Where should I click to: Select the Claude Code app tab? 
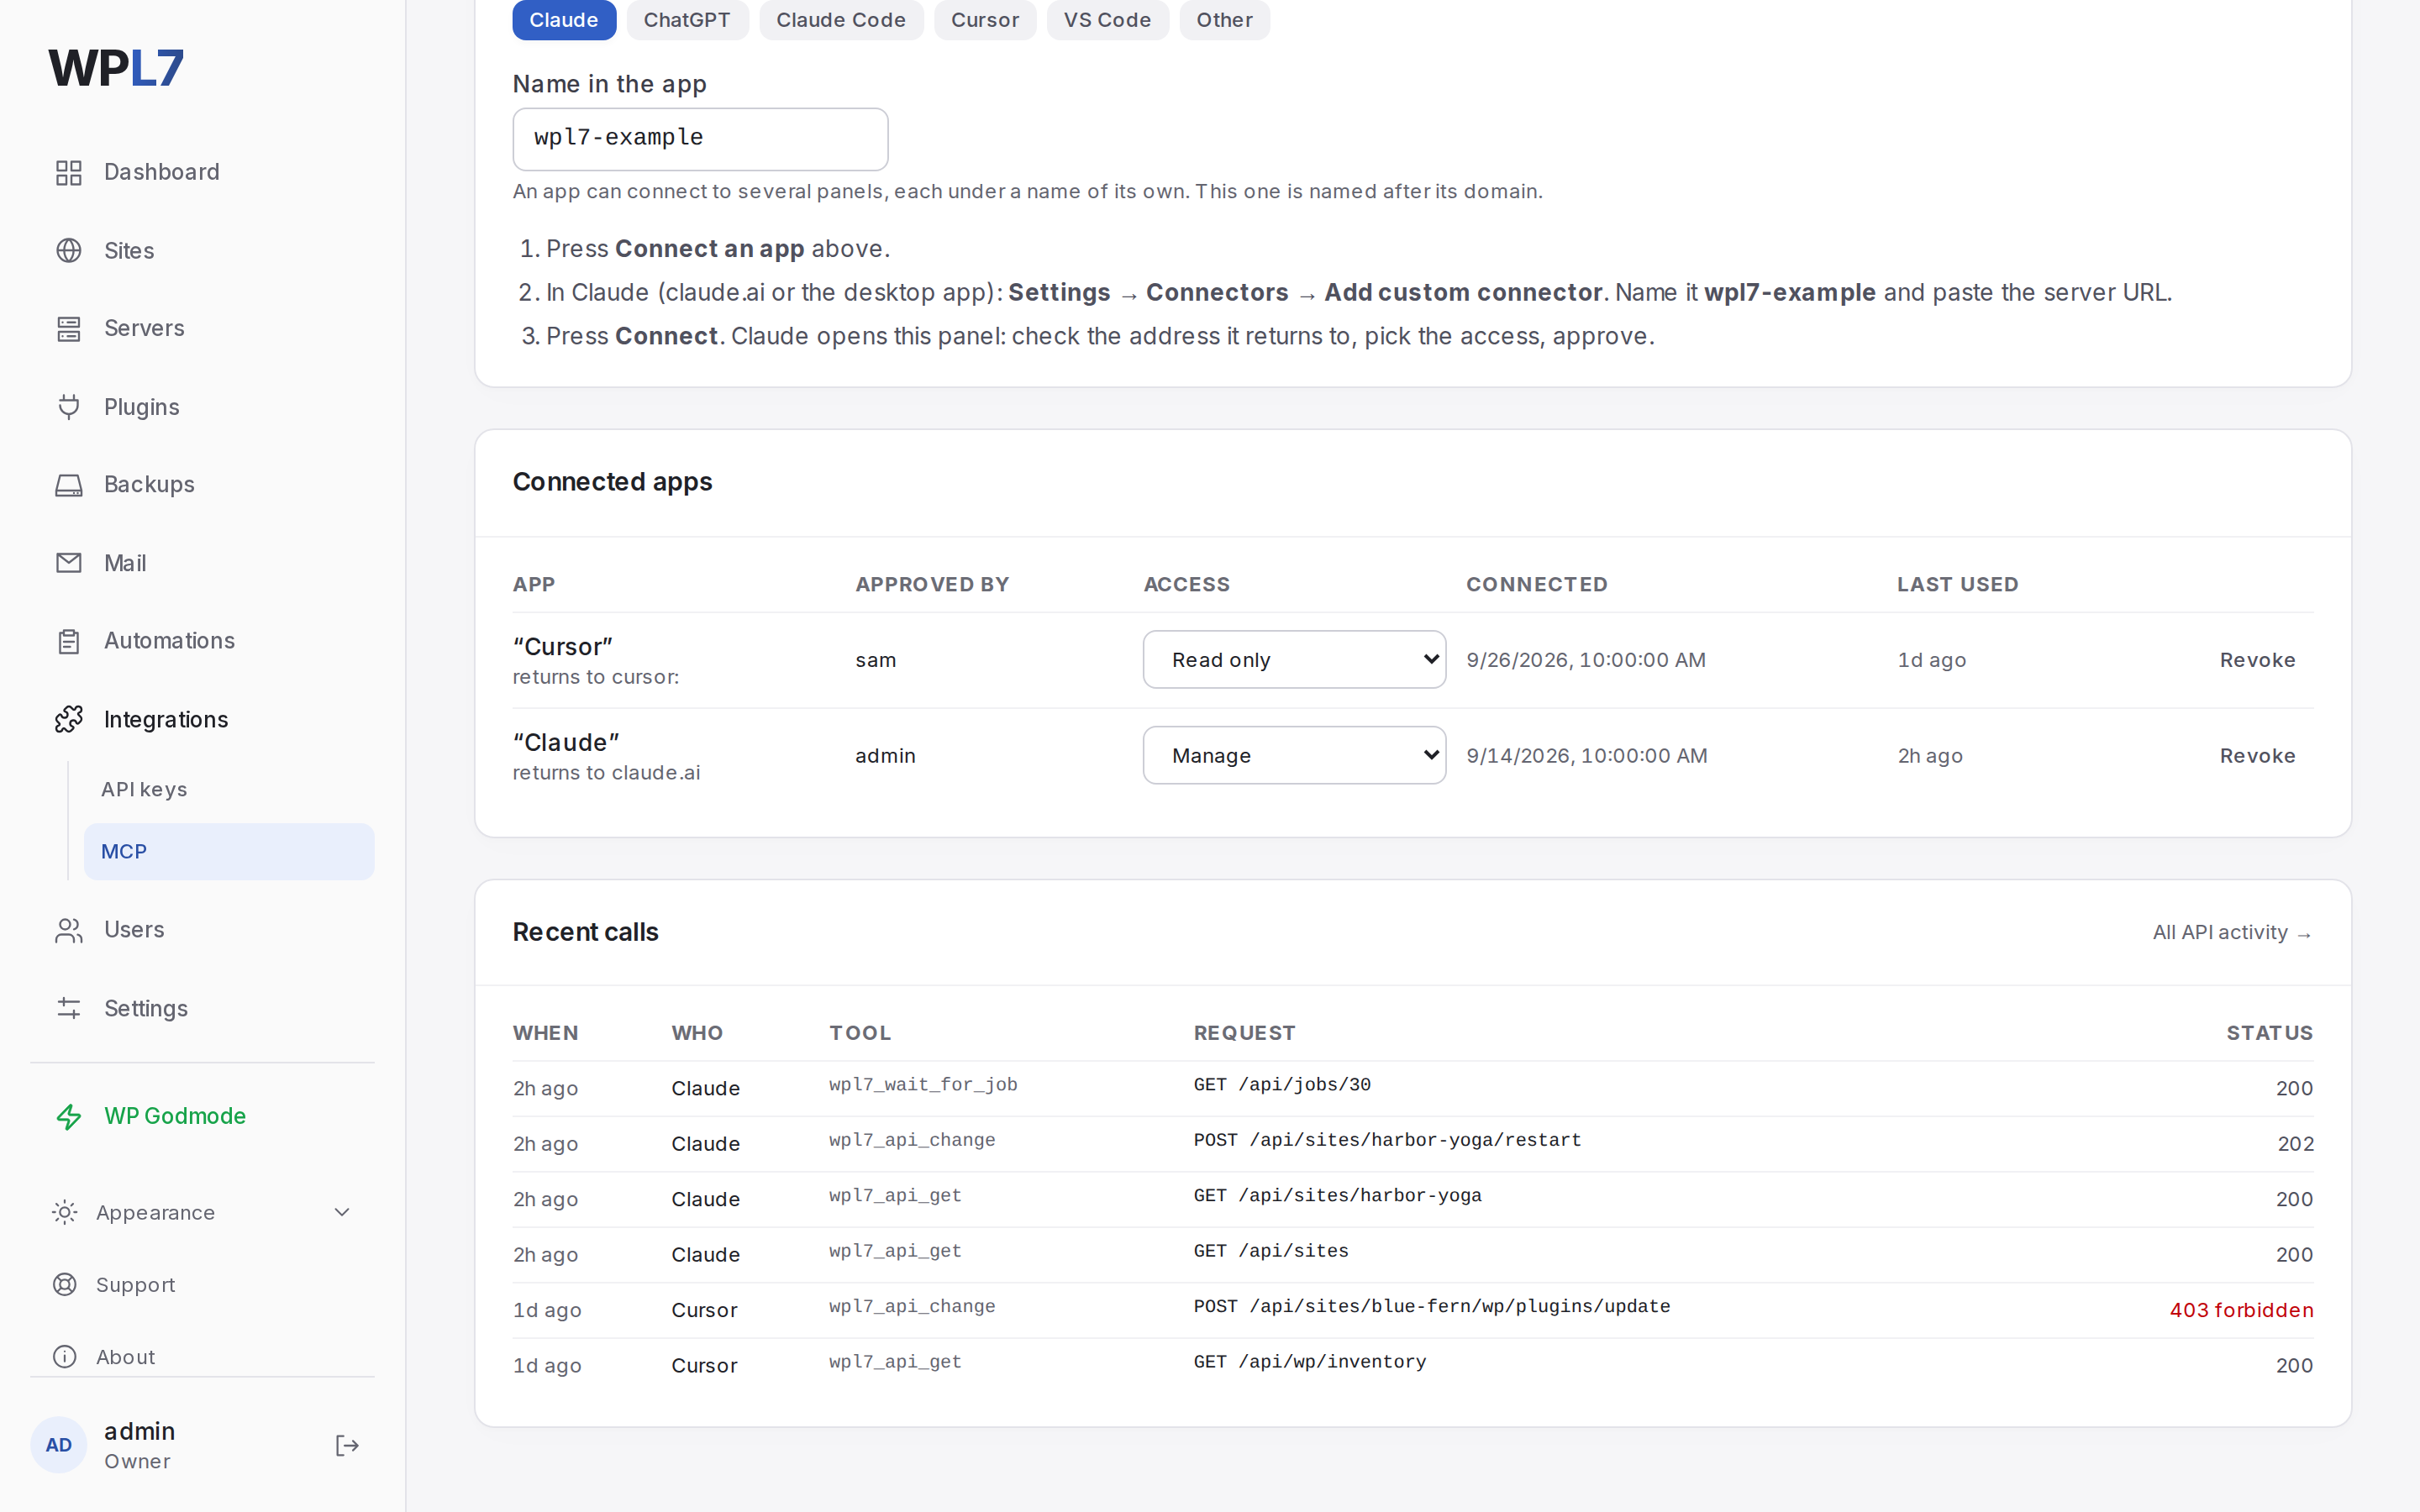point(841,20)
